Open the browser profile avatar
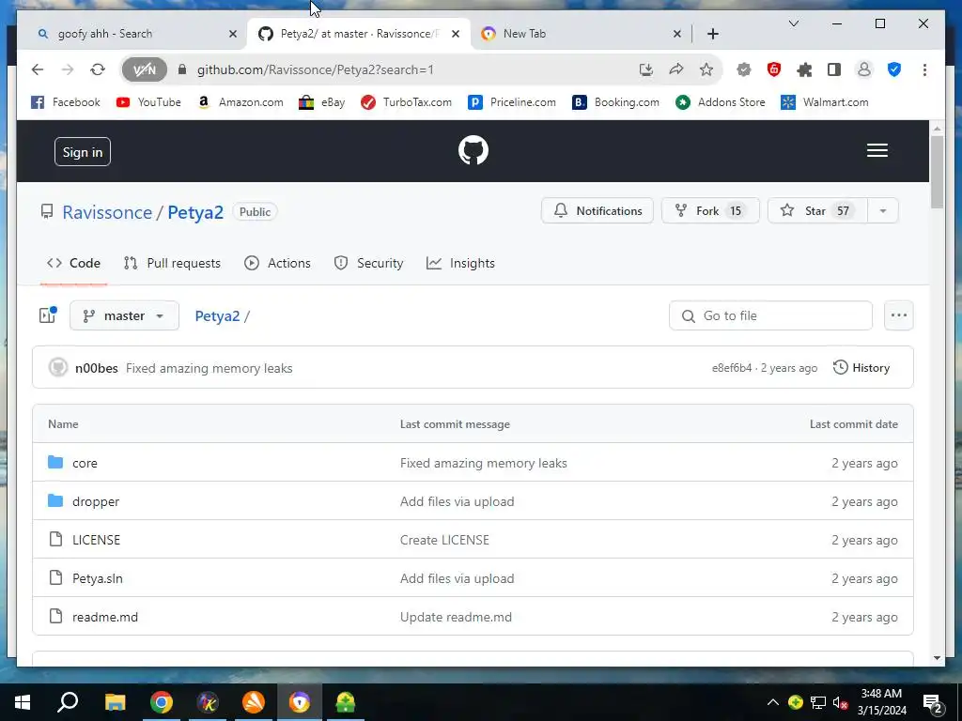The width and height of the screenshot is (962, 721). (x=864, y=69)
